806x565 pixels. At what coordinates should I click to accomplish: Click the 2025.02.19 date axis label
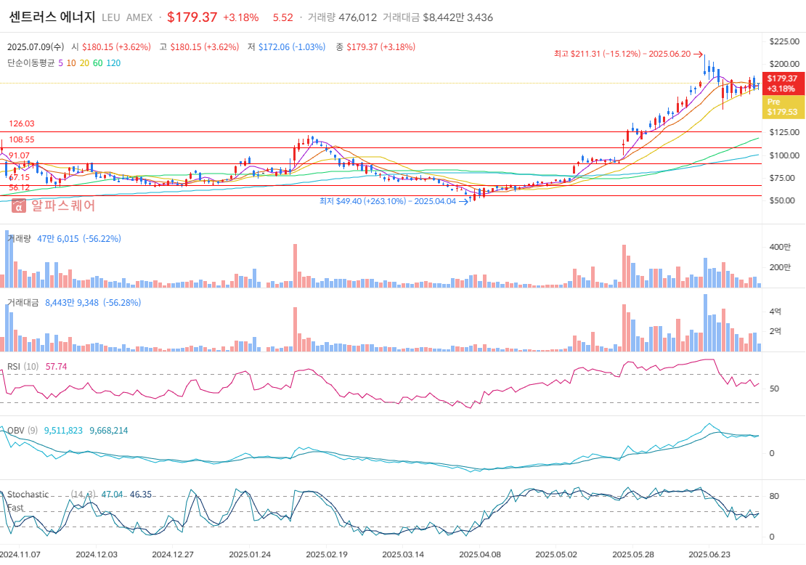[327, 555]
